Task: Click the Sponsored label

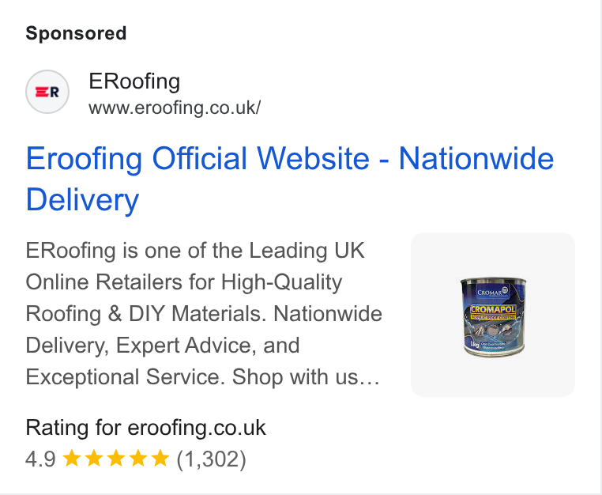Action: click(76, 33)
